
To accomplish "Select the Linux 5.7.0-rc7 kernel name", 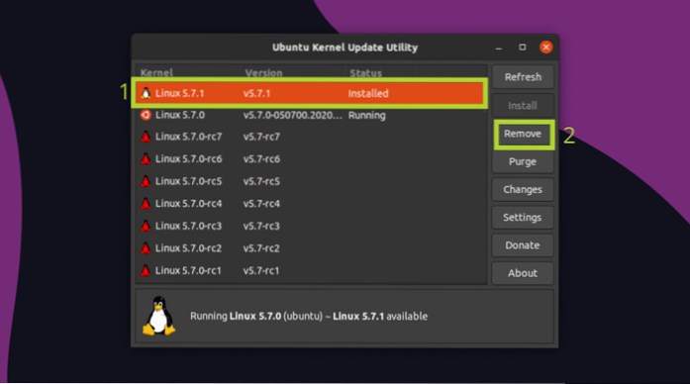I will click(188, 137).
